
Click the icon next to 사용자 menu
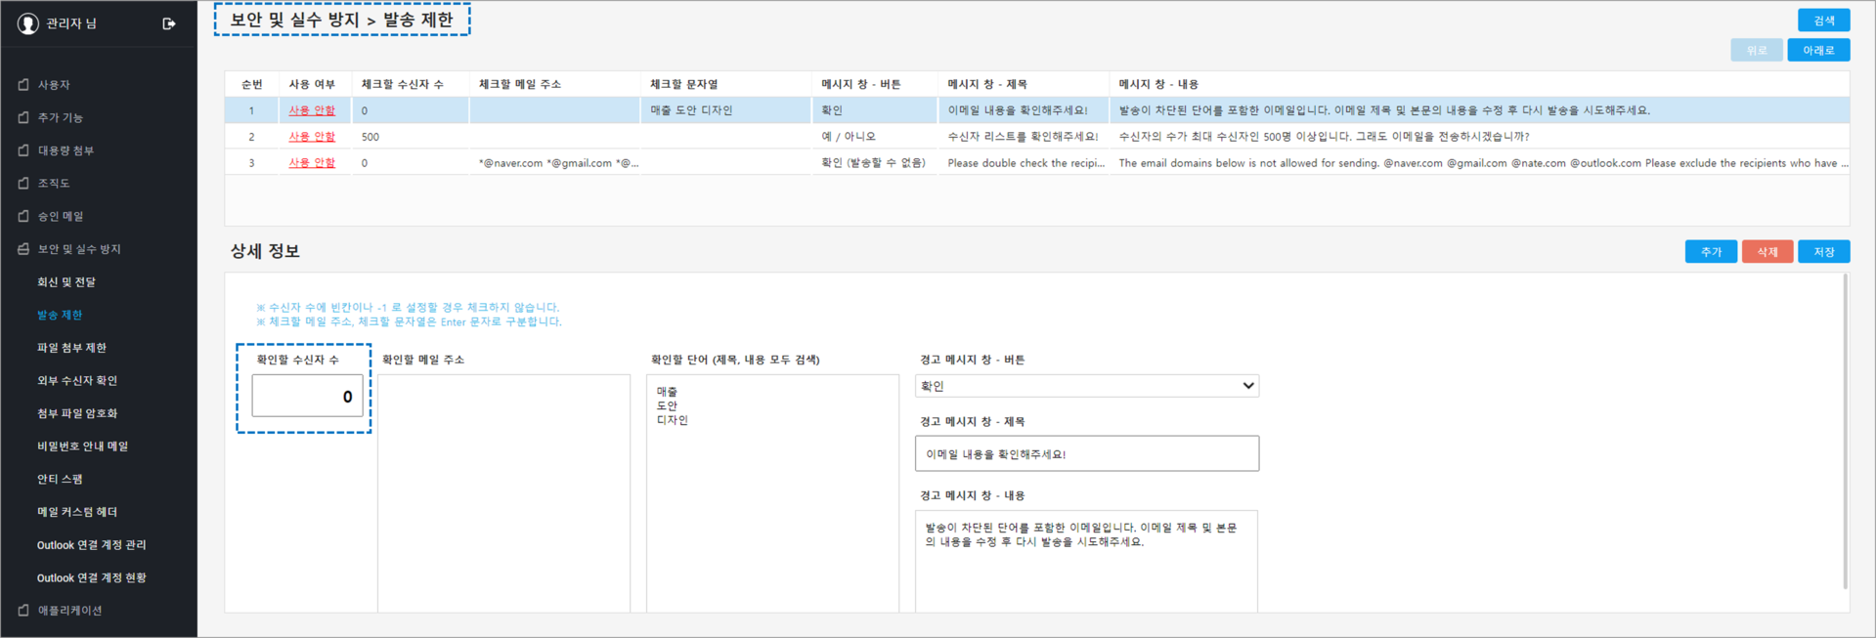(x=23, y=85)
